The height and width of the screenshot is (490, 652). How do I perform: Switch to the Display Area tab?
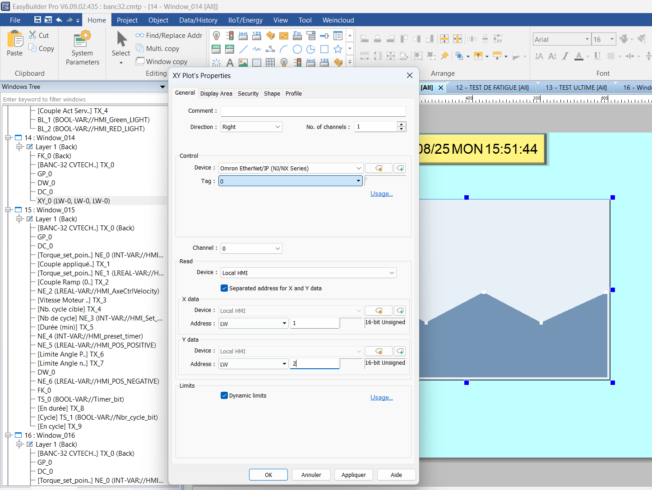[x=216, y=93]
